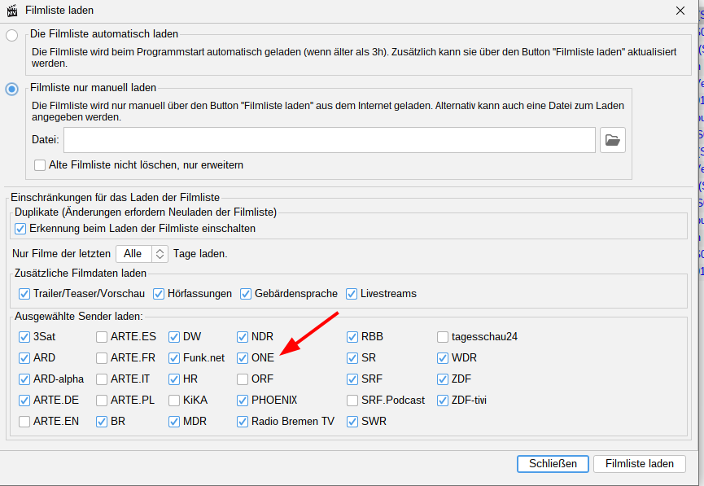Toggle the NDR channel checkbox
The width and height of the screenshot is (704, 486).
pos(243,337)
